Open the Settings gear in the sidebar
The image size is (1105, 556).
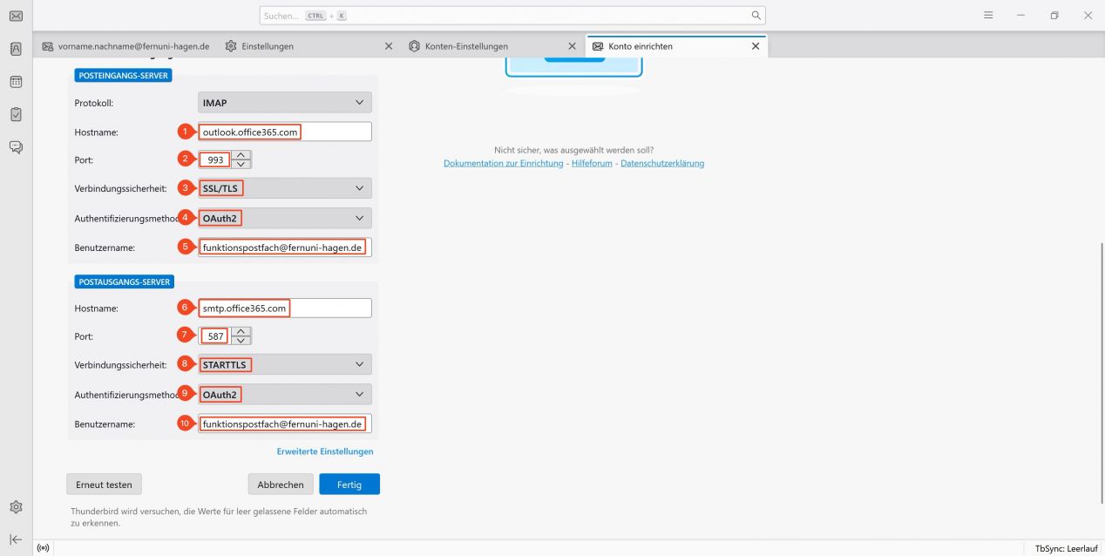coord(15,506)
